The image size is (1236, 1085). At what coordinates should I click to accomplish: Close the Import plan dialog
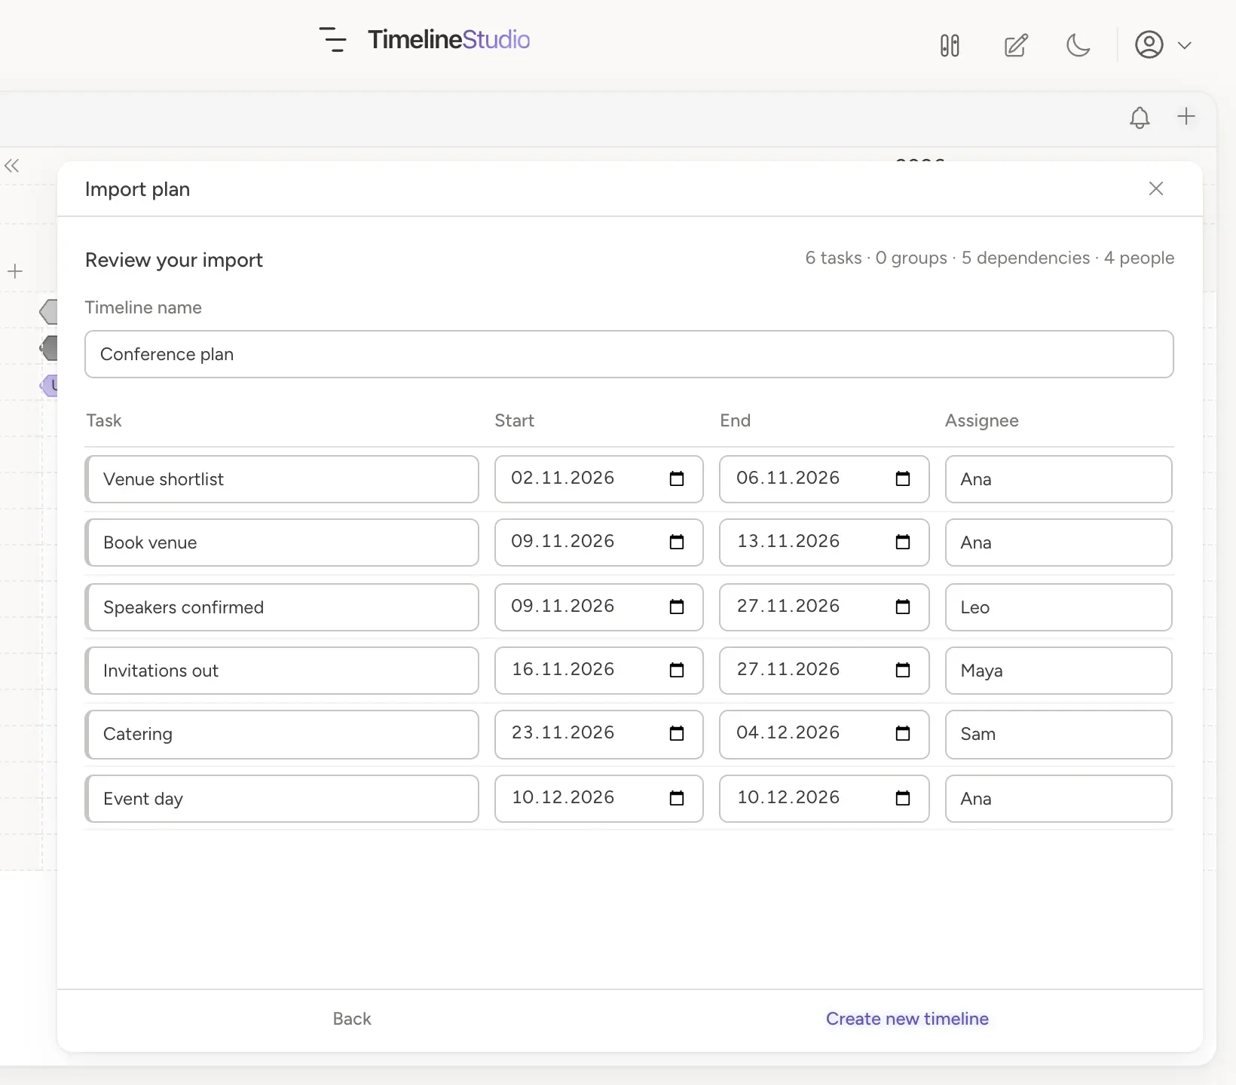[1156, 188]
